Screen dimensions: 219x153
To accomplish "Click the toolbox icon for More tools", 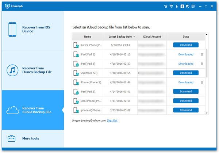I will [11, 138].
